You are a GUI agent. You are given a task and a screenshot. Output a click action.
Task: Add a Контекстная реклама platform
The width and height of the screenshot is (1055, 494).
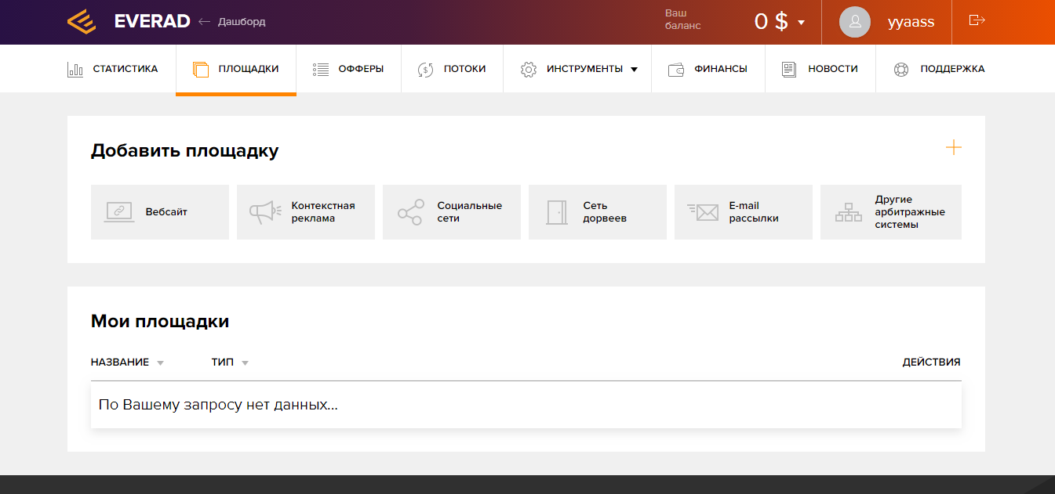coord(306,212)
